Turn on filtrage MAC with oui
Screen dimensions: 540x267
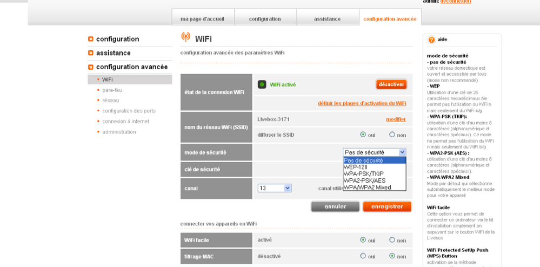coord(363,256)
